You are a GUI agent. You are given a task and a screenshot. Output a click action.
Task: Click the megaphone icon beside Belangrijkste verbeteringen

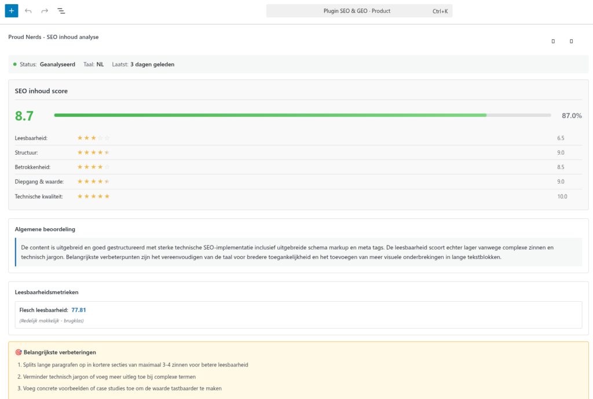tap(19, 352)
